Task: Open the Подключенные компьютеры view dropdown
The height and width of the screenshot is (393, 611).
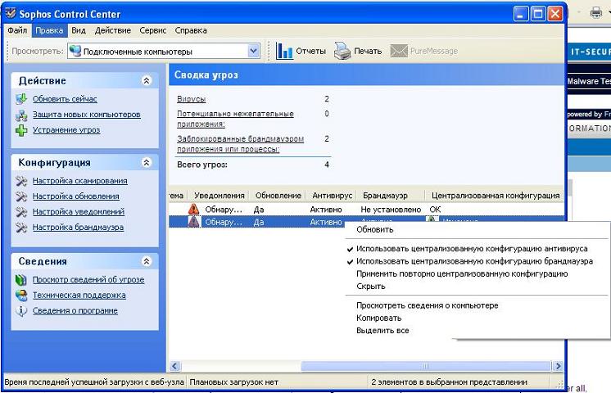Action: 254,51
